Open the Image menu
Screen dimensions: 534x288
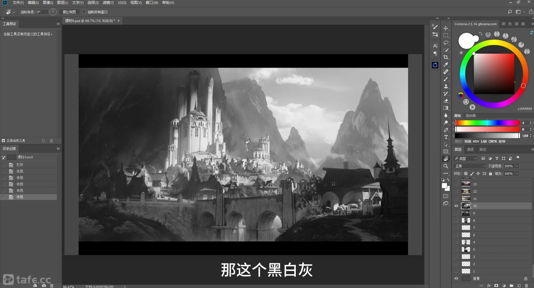(x=48, y=3)
